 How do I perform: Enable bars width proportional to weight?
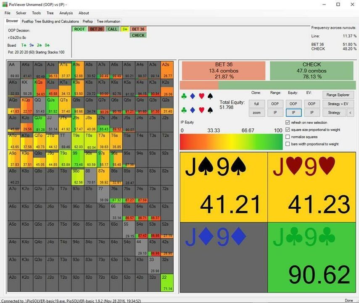click(x=288, y=144)
